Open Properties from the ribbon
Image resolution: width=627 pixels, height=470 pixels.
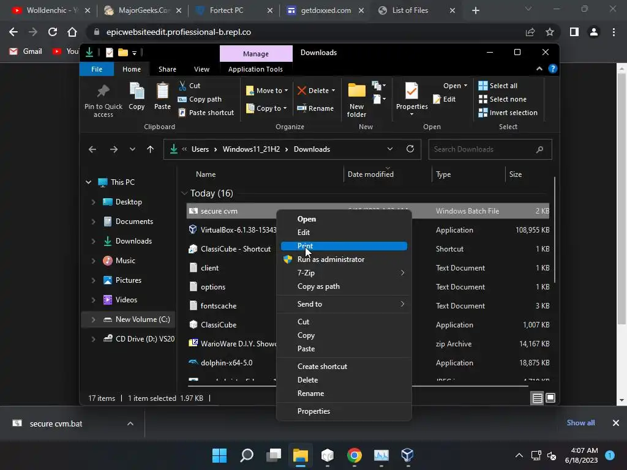[411, 99]
